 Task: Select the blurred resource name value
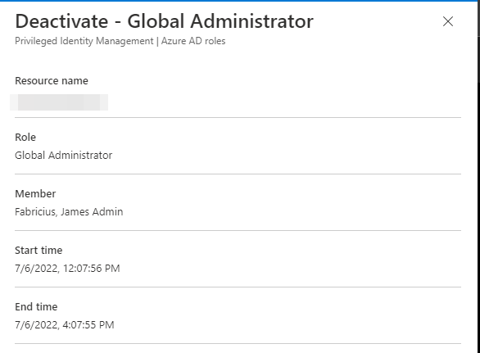pos(59,102)
